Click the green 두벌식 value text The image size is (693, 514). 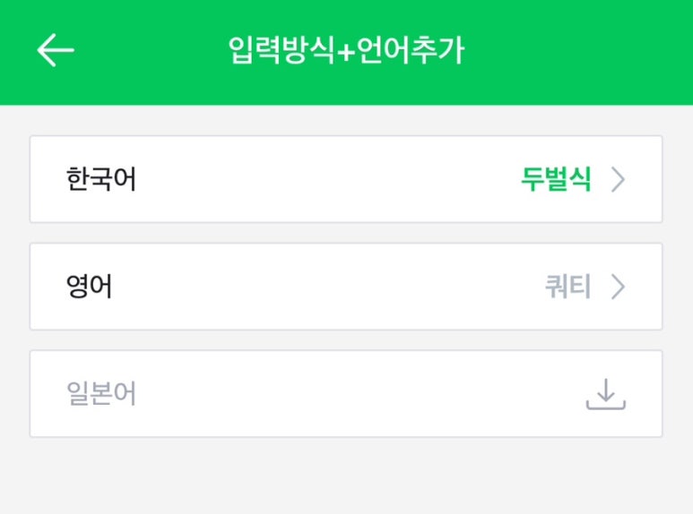pyautogui.click(x=556, y=180)
